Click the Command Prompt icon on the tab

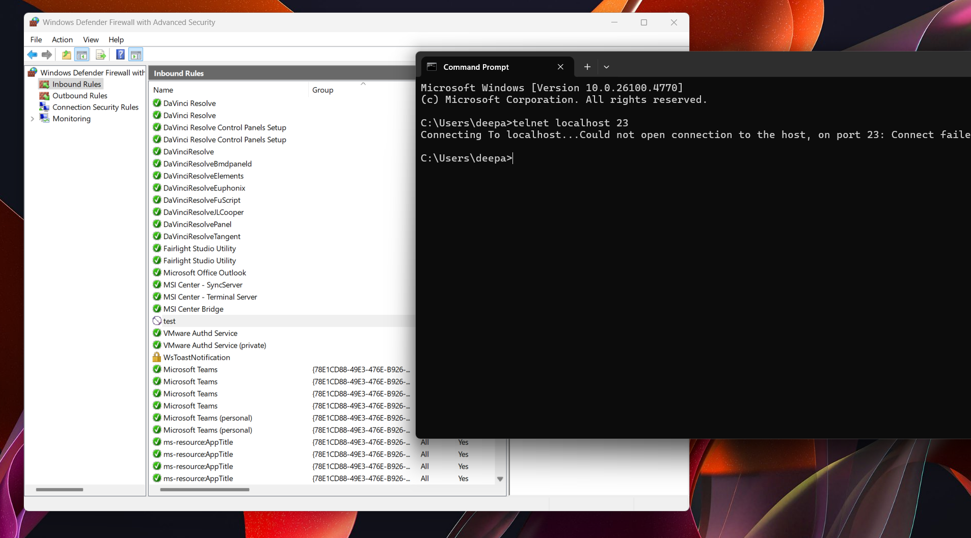click(x=432, y=67)
